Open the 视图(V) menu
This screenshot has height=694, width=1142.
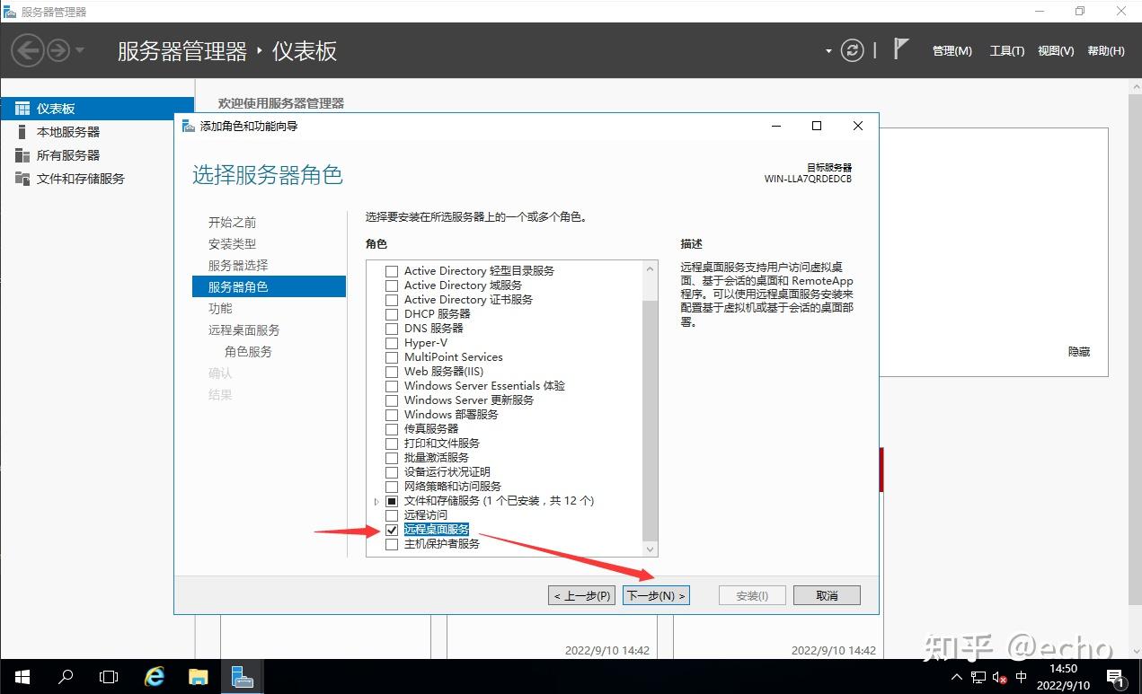(x=1056, y=51)
